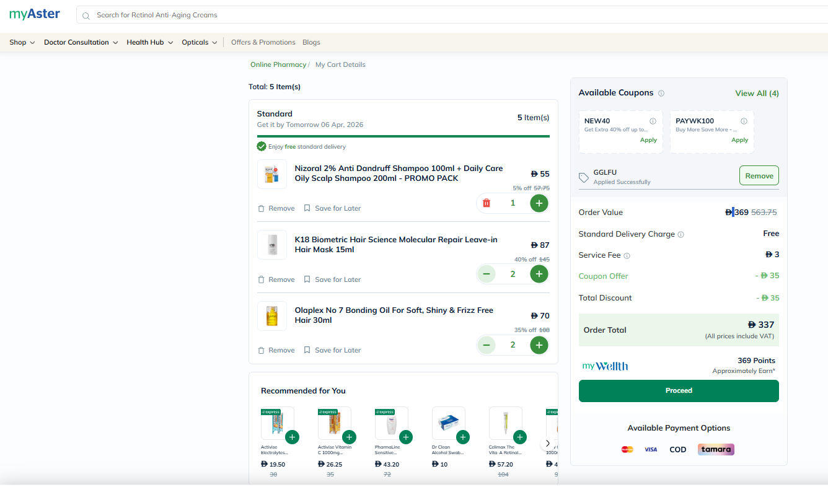Expand the Opticals menu
The width and height of the screenshot is (828, 487).
(x=199, y=42)
